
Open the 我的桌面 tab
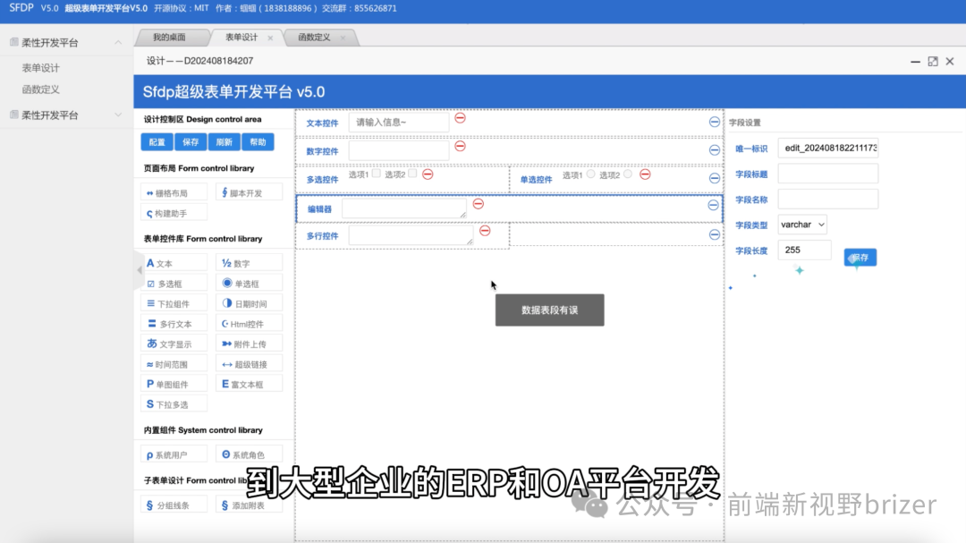170,37
